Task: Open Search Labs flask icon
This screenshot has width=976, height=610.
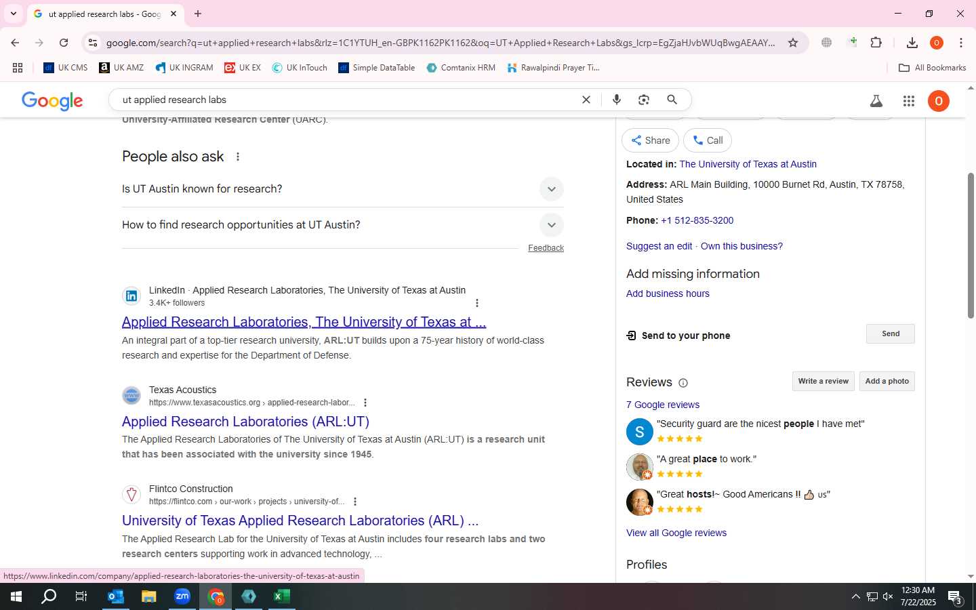Action: [876, 101]
